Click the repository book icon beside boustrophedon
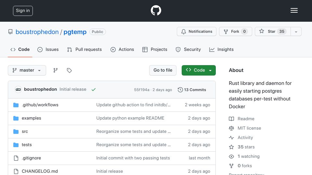 (10, 32)
